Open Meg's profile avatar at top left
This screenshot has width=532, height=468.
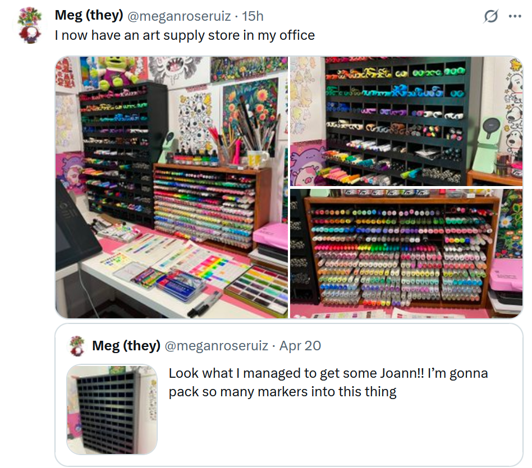pos(30,25)
